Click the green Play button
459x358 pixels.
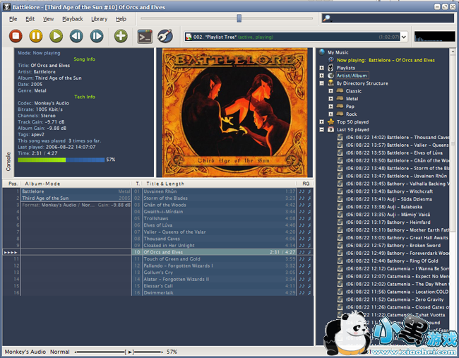pyautogui.click(x=56, y=36)
